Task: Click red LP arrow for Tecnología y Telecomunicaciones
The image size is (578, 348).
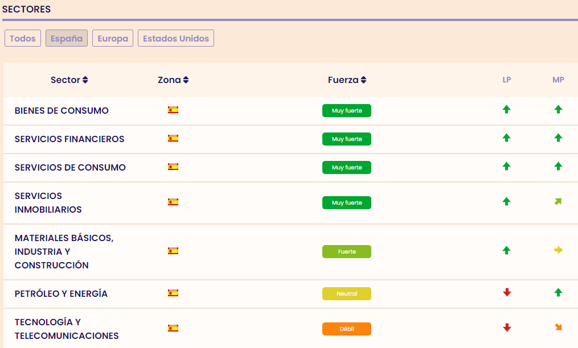Action: 507,328
